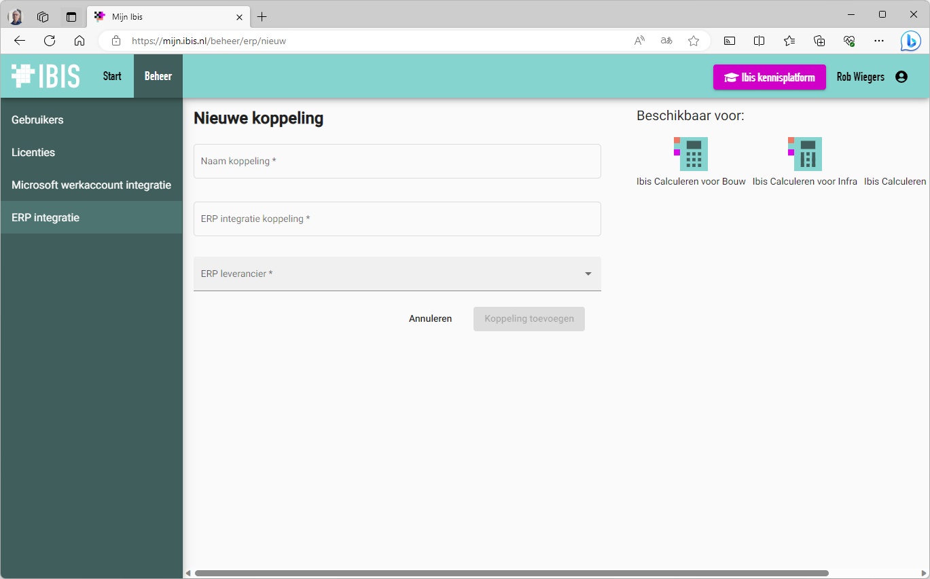Open the Start menu item
The image size is (930, 579).
pos(112,76)
